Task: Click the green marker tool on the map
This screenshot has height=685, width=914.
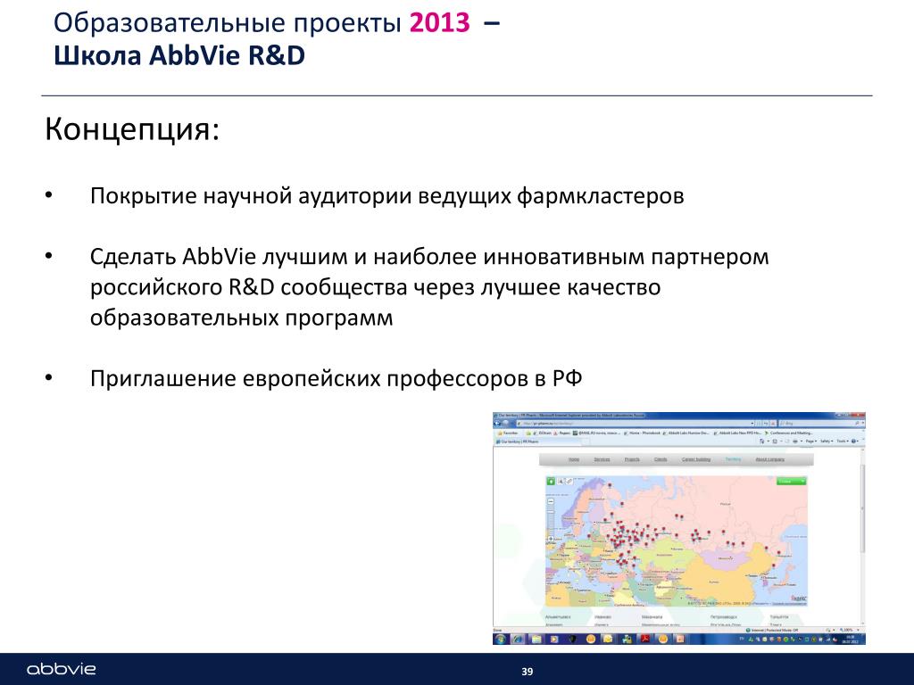Action: 551,481
